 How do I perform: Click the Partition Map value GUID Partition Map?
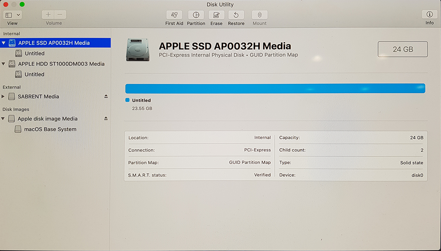[250, 162]
